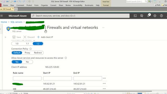Open ellipsis menu for the empty rule row
The image size is (167, 94).
(104, 78)
